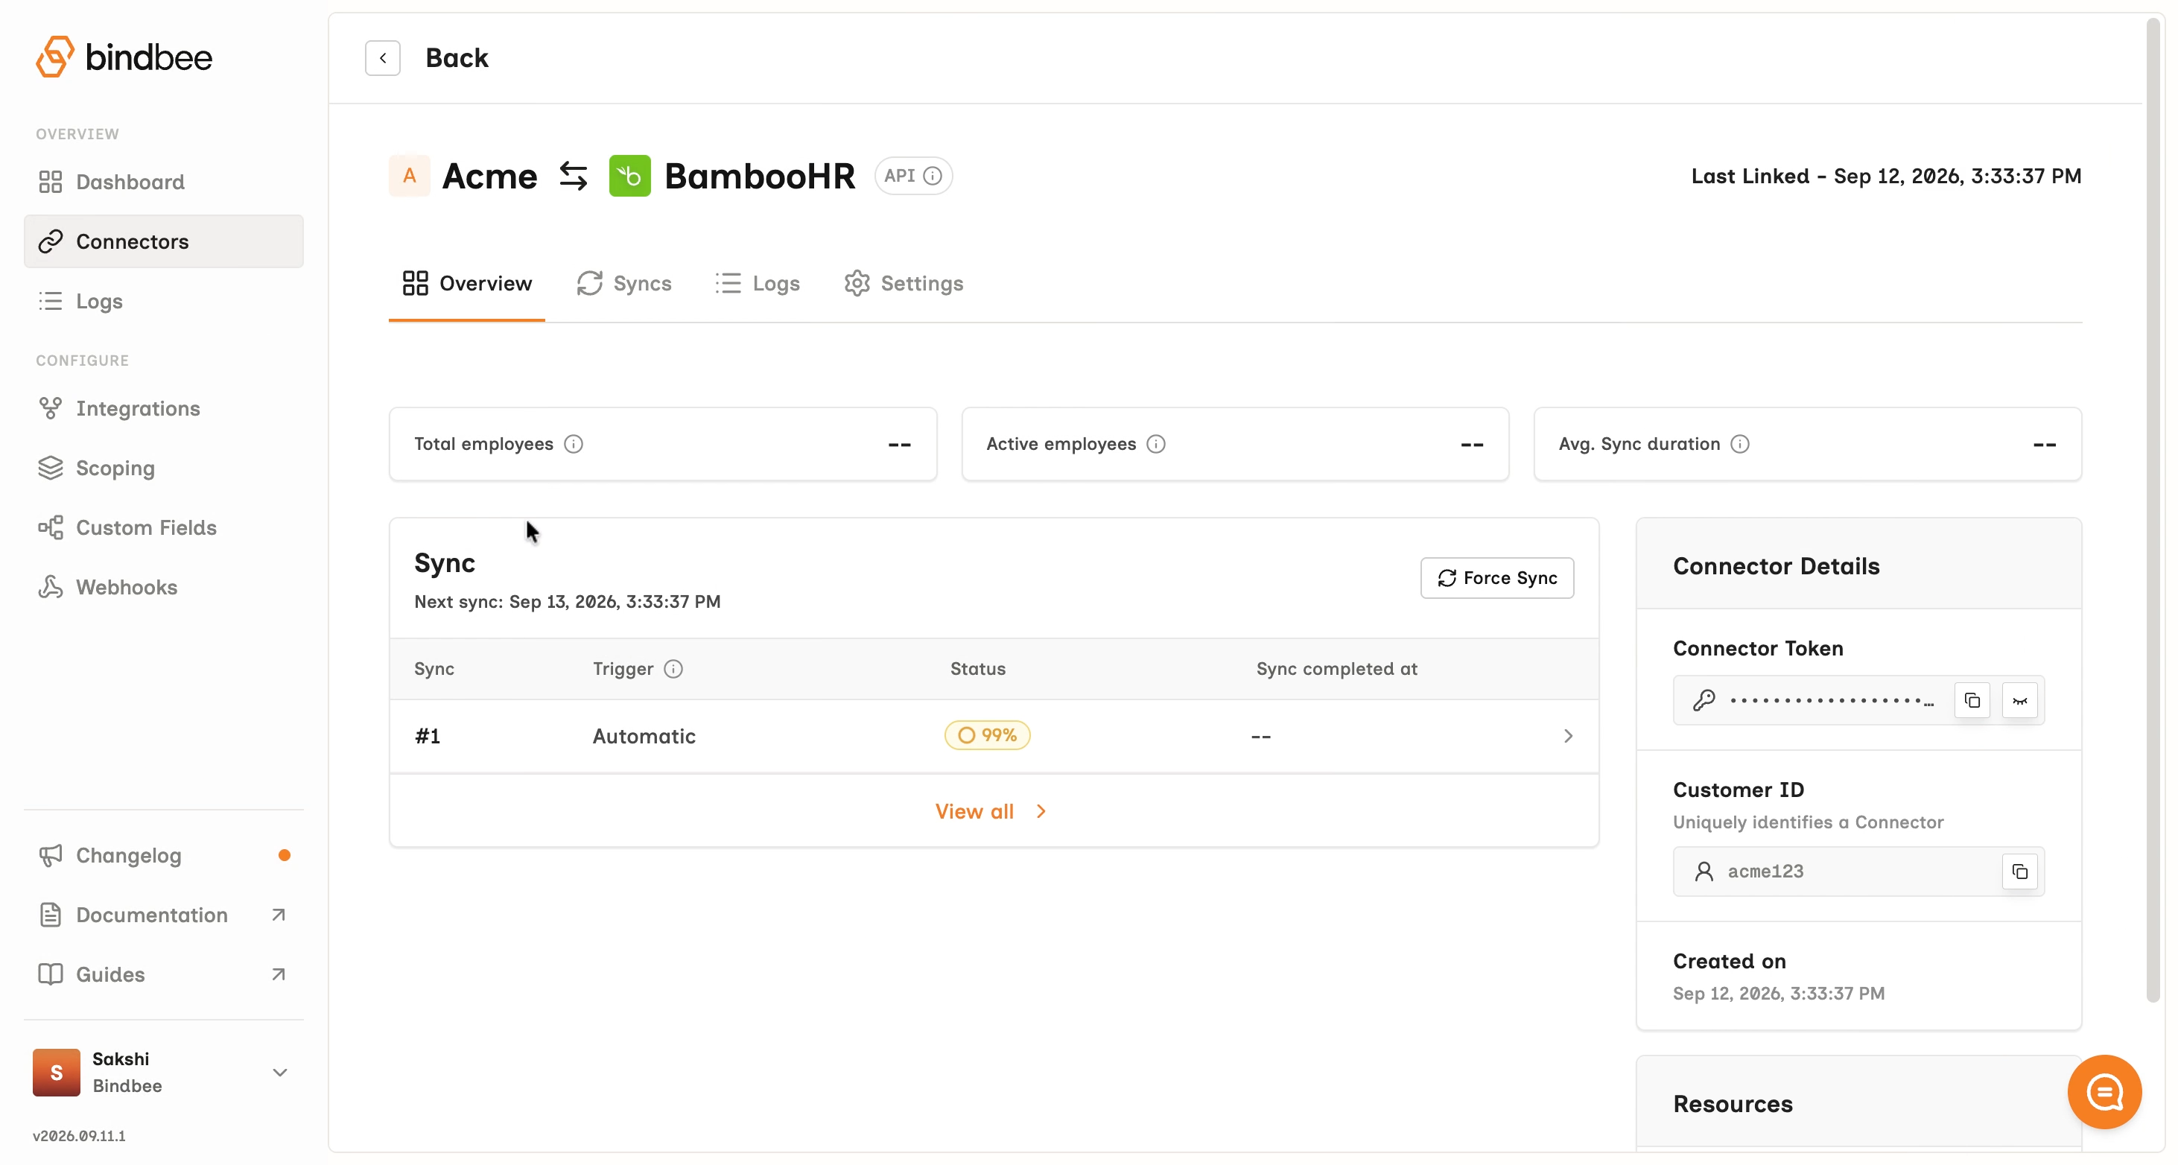Click the bindbee logo icon
Image resolution: width=2178 pixels, height=1165 pixels.
click(x=55, y=57)
